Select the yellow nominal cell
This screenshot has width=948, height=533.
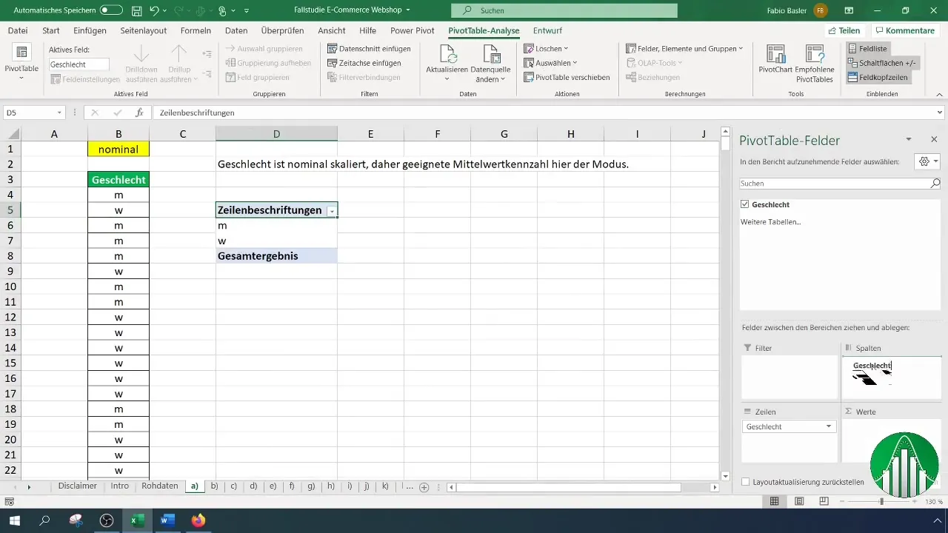(x=118, y=149)
